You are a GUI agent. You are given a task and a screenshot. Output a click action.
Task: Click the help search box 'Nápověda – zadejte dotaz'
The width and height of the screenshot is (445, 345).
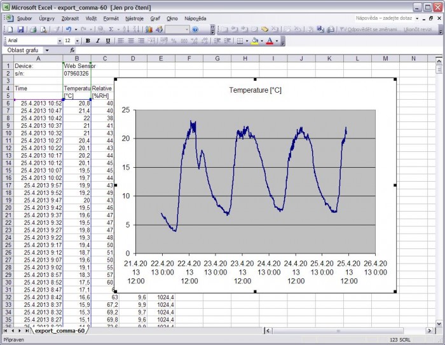coord(383,18)
